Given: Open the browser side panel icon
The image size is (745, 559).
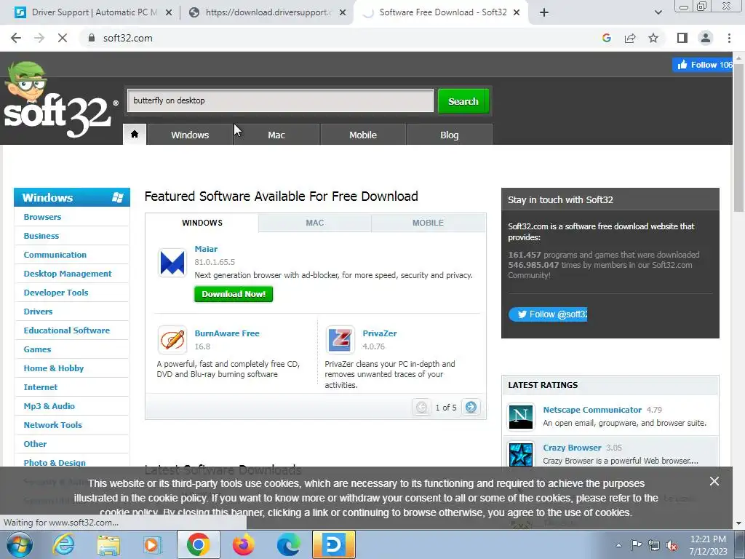Looking at the screenshot, I should coord(682,38).
